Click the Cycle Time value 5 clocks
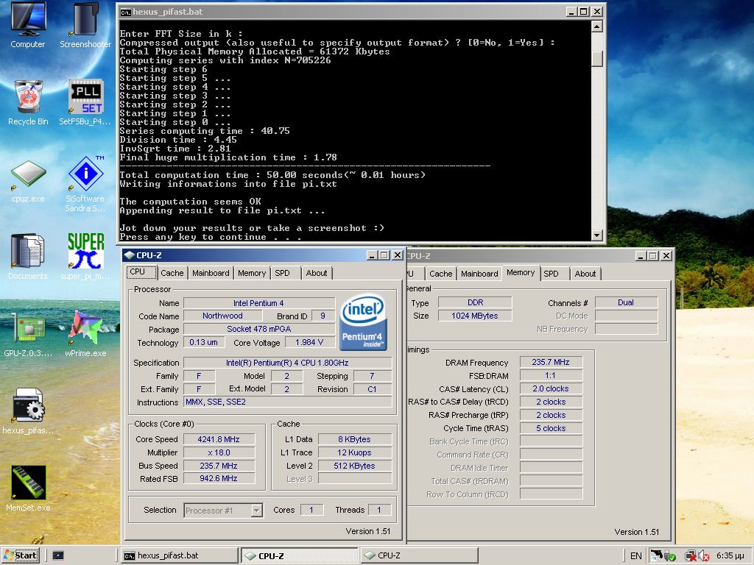 [x=551, y=428]
